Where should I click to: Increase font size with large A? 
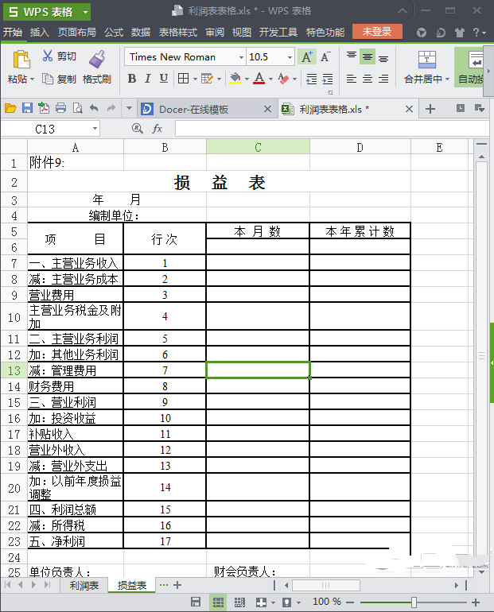point(306,57)
